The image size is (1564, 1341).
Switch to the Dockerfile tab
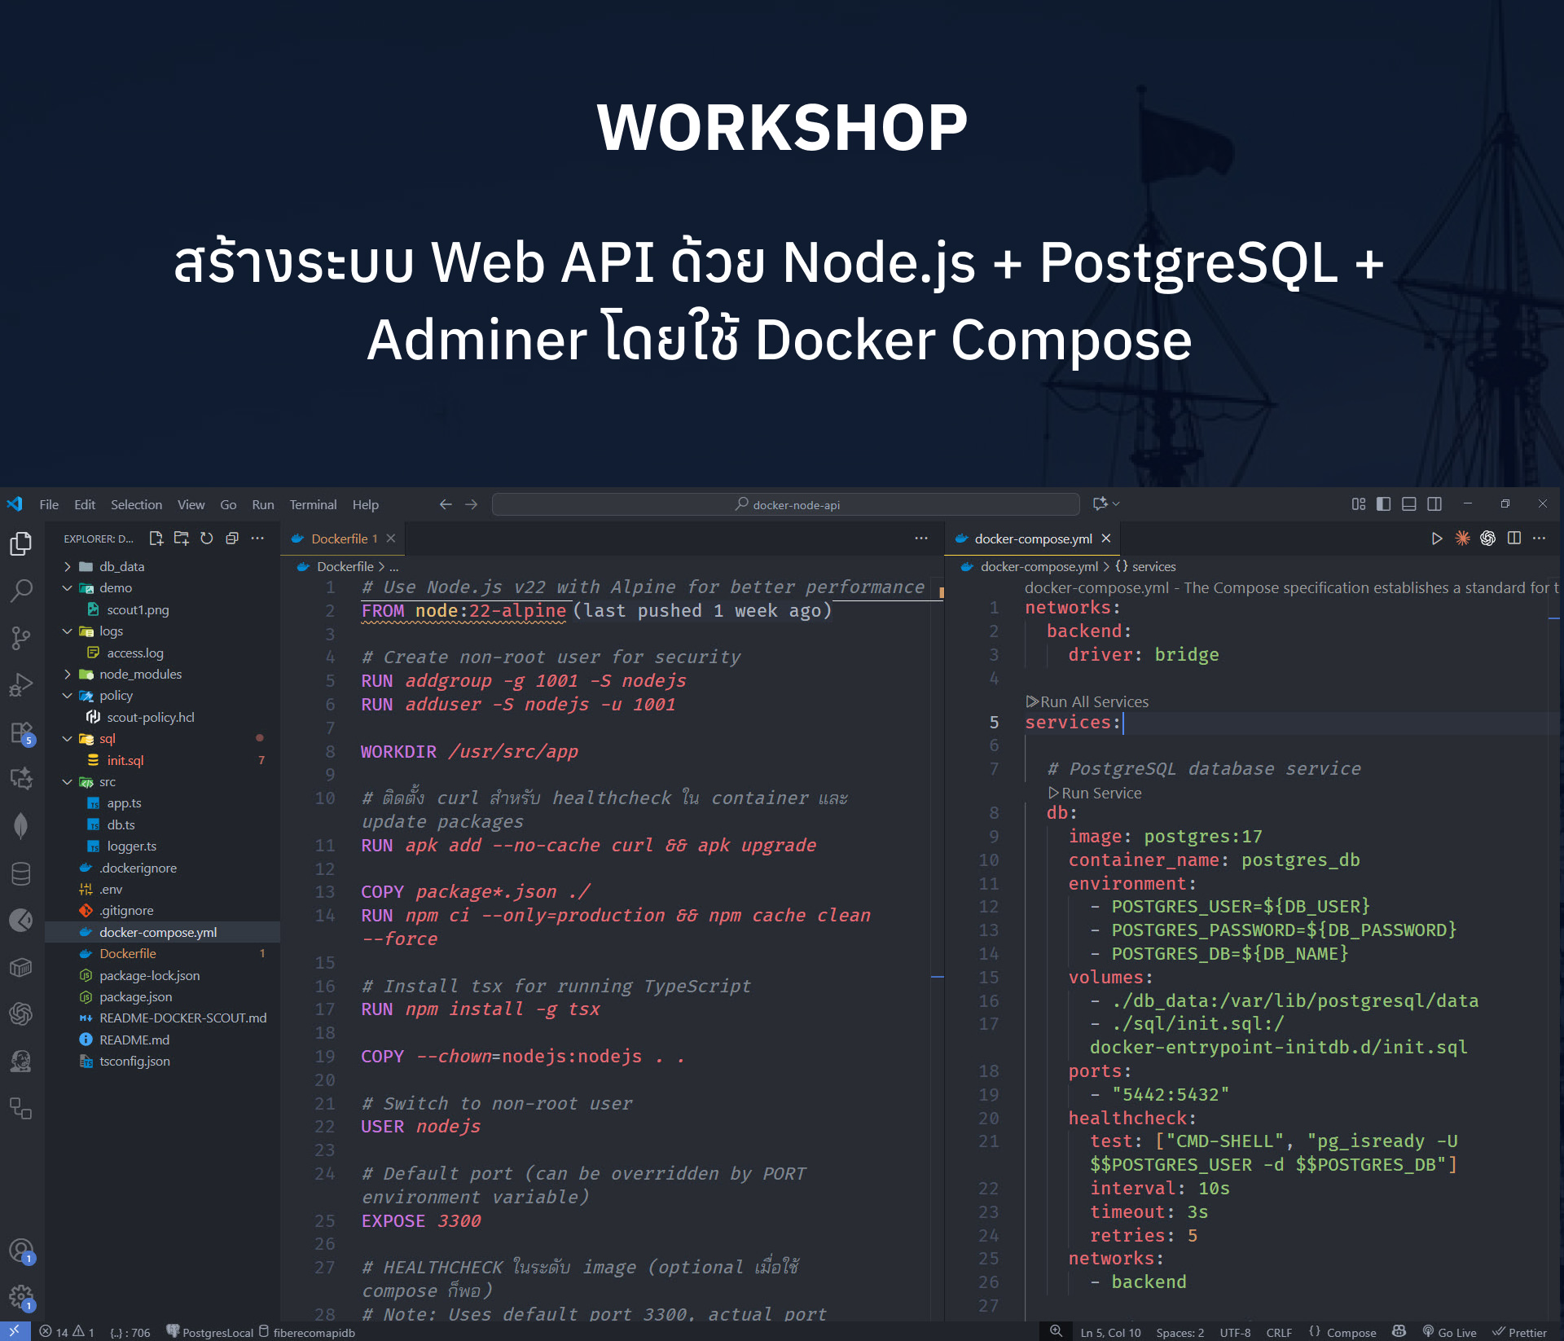[339, 539]
